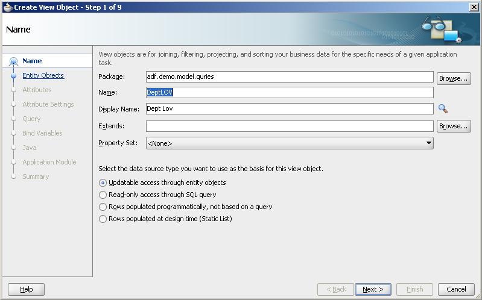This screenshot has height=300, width=482.
Task: Focus the Name field containing DeptLOV
Action: tap(290, 92)
